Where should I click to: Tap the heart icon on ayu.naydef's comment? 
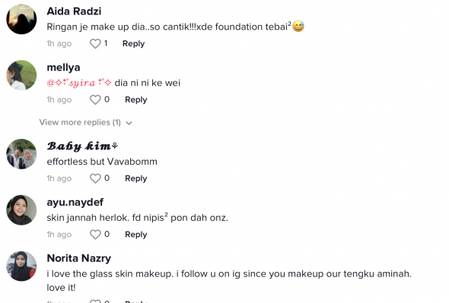pyautogui.click(x=95, y=235)
